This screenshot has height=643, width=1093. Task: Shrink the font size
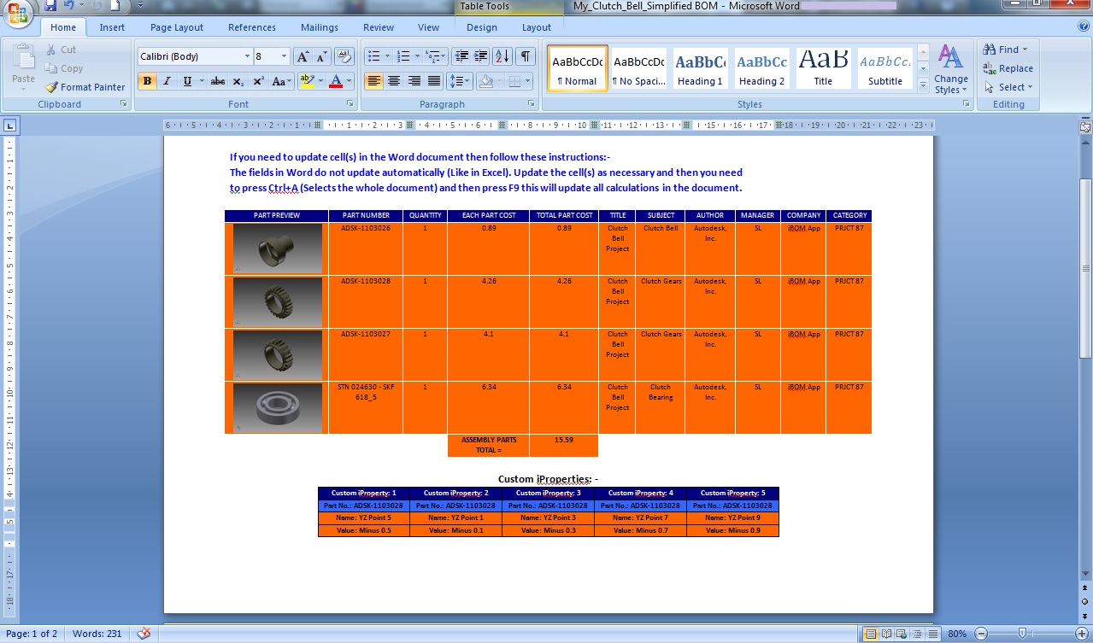[x=321, y=56]
